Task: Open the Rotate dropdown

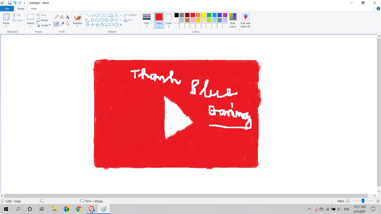Action: [43, 25]
